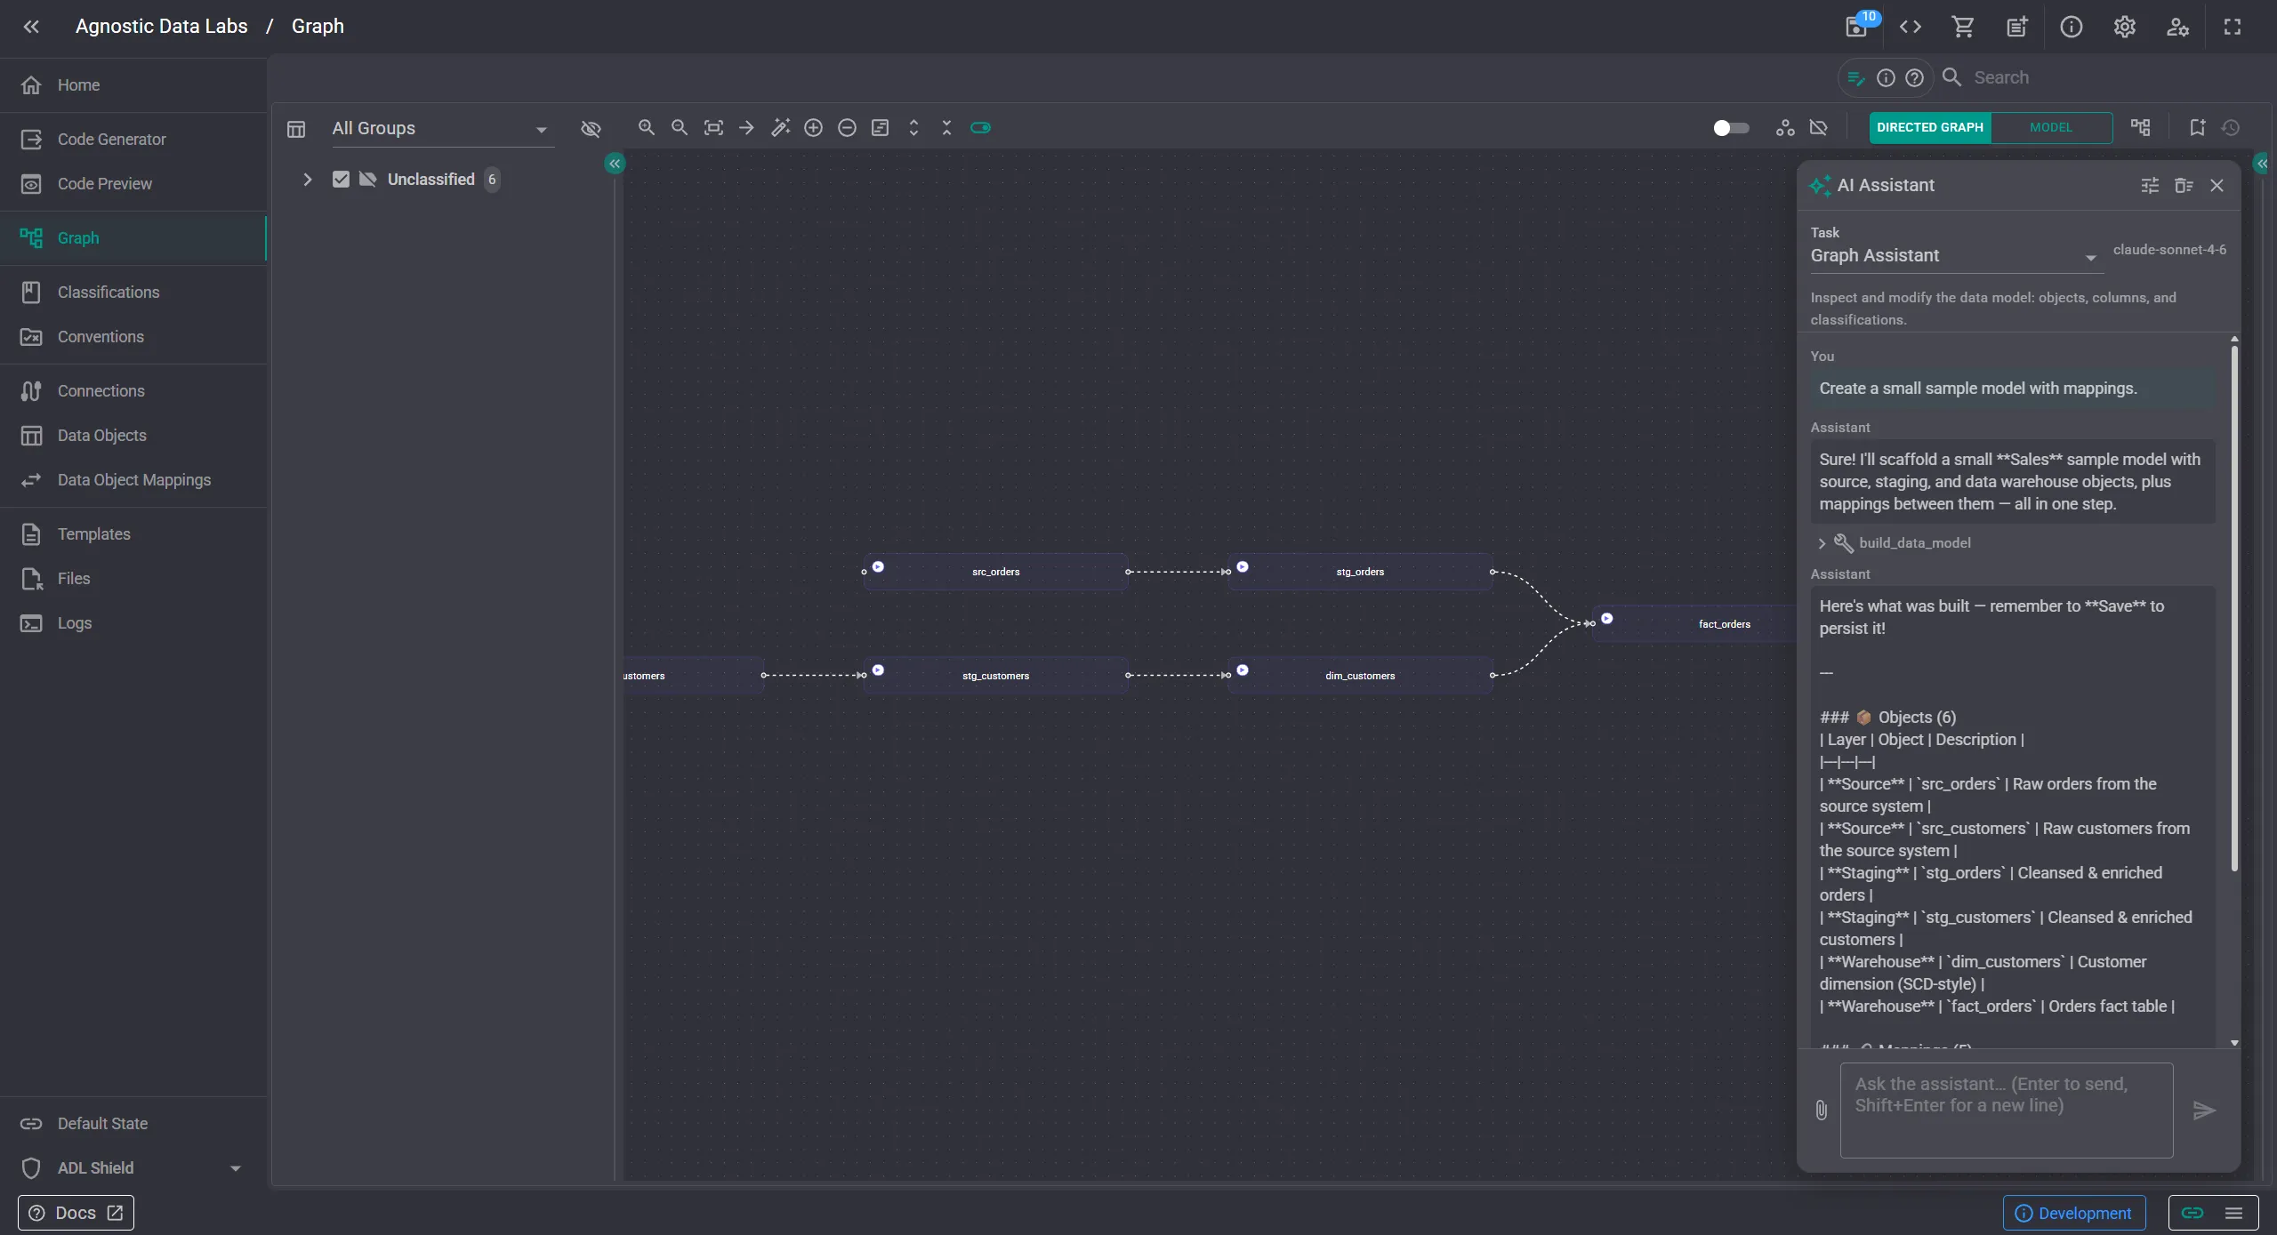Click the AI Assistant chat scrollbar
The image size is (2277, 1235).
click(2234, 609)
